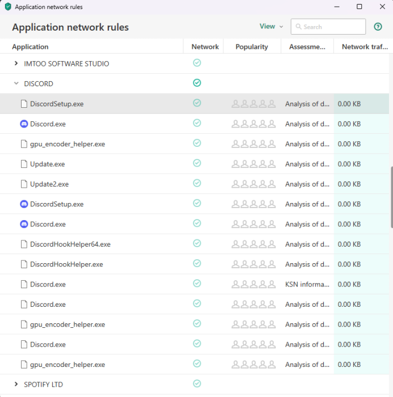Sort by the Popularity column header
This screenshot has width=393, height=397.
click(x=252, y=47)
